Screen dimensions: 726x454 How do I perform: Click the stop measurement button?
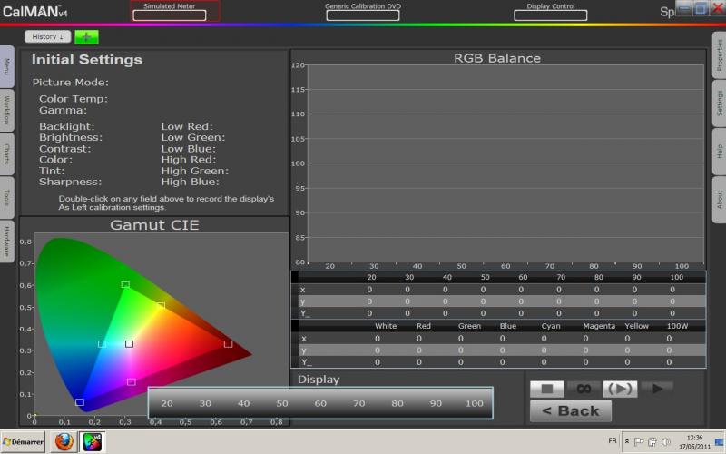pos(547,389)
